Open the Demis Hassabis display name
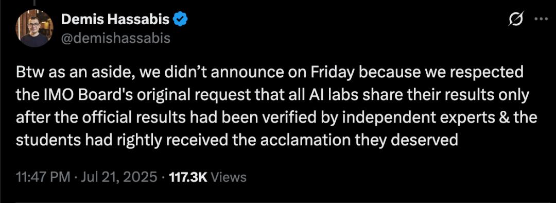This screenshot has width=556, height=203. [x=115, y=20]
